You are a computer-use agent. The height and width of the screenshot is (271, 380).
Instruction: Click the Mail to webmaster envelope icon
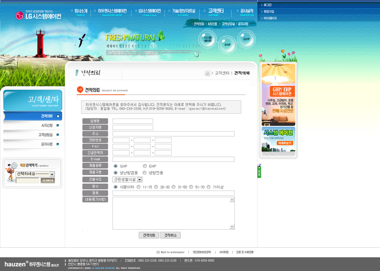click(x=158, y=252)
